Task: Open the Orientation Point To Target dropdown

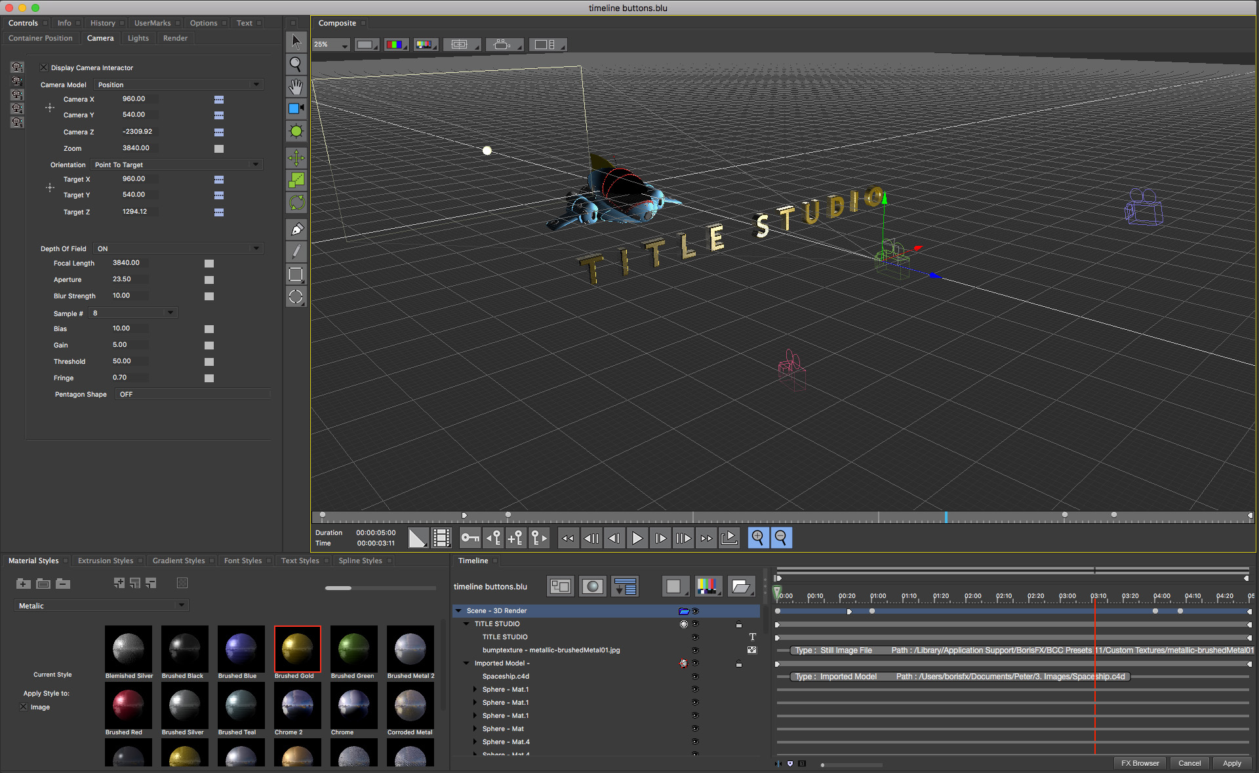Action: point(176,165)
